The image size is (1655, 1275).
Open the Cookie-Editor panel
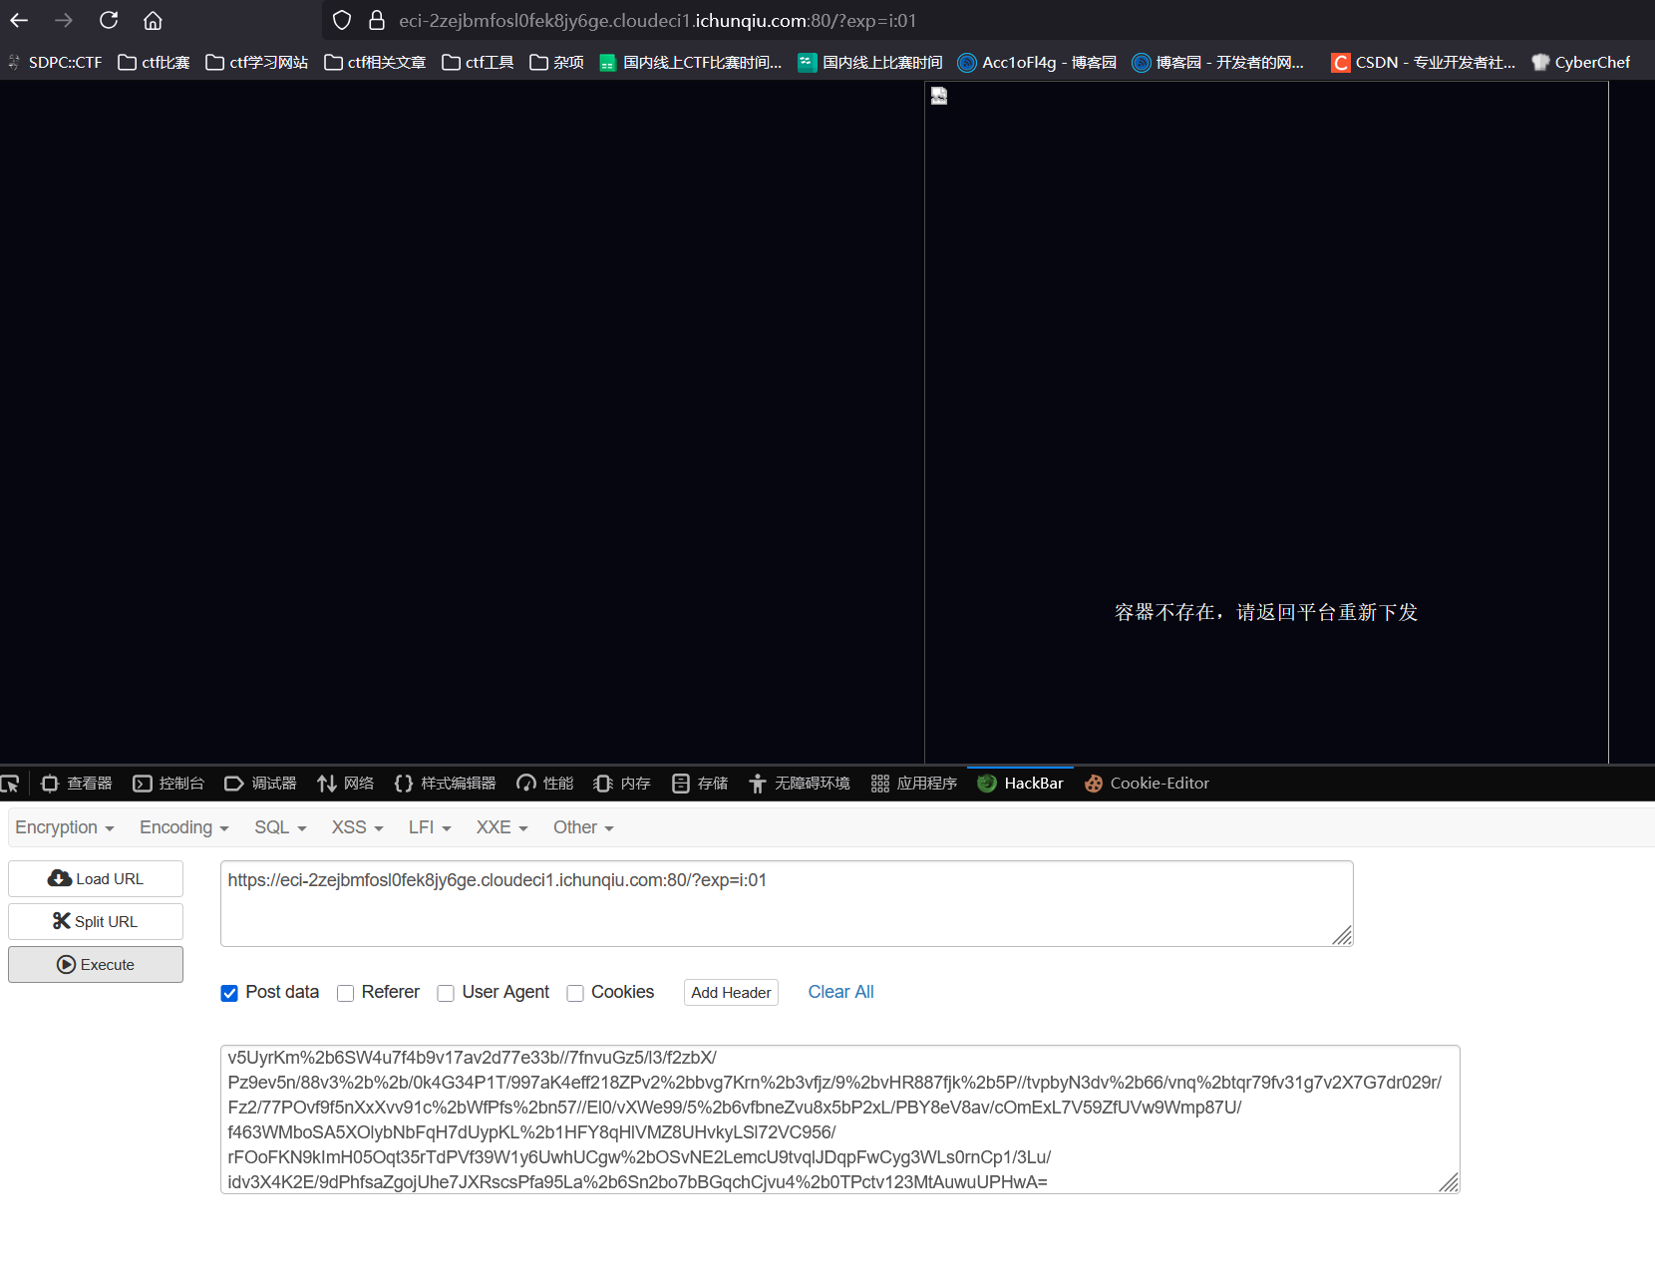[x=1147, y=784]
